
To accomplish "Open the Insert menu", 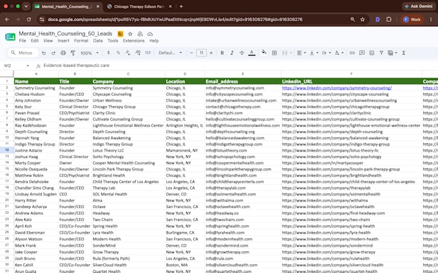I will [63, 40].
